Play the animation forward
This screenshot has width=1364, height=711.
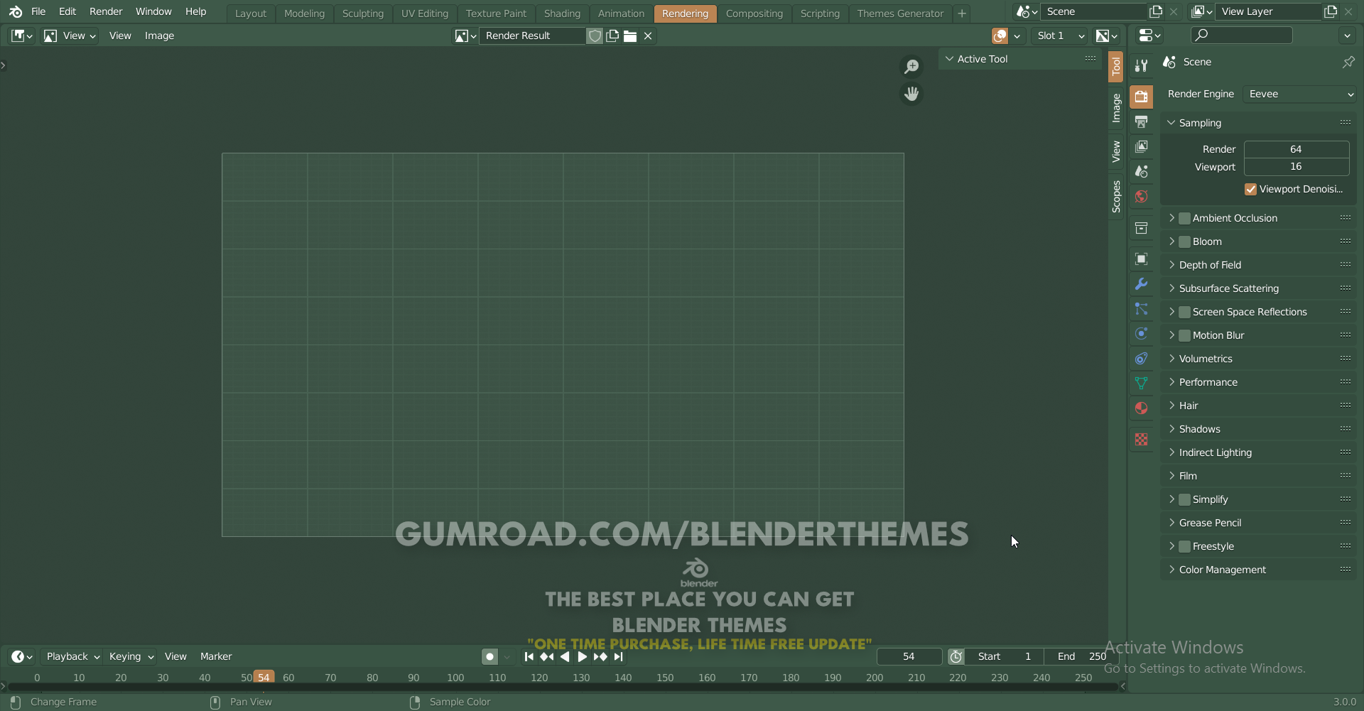(x=583, y=657)
